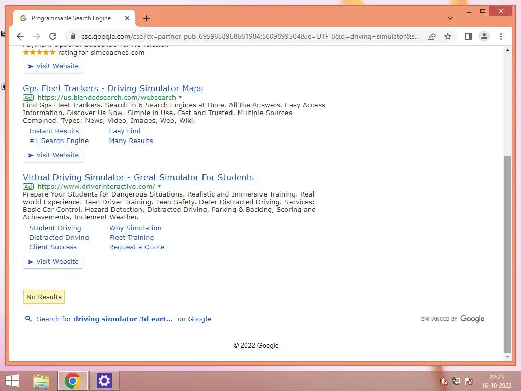Share this page using the share icon
The width and height of the screenshot is (521, 391).
click(431, 36)
